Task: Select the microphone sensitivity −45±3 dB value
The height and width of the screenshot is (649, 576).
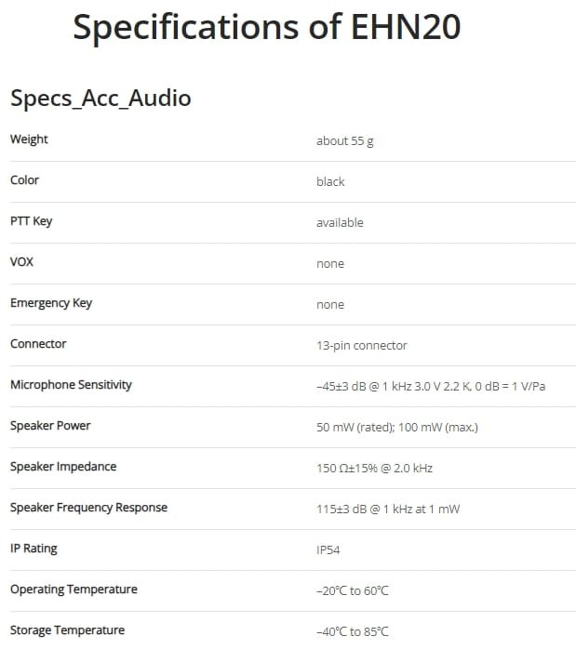Action: point(431,387)
